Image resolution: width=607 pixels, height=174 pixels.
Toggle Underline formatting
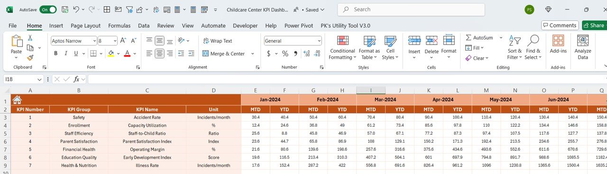[x=76, y=54]
